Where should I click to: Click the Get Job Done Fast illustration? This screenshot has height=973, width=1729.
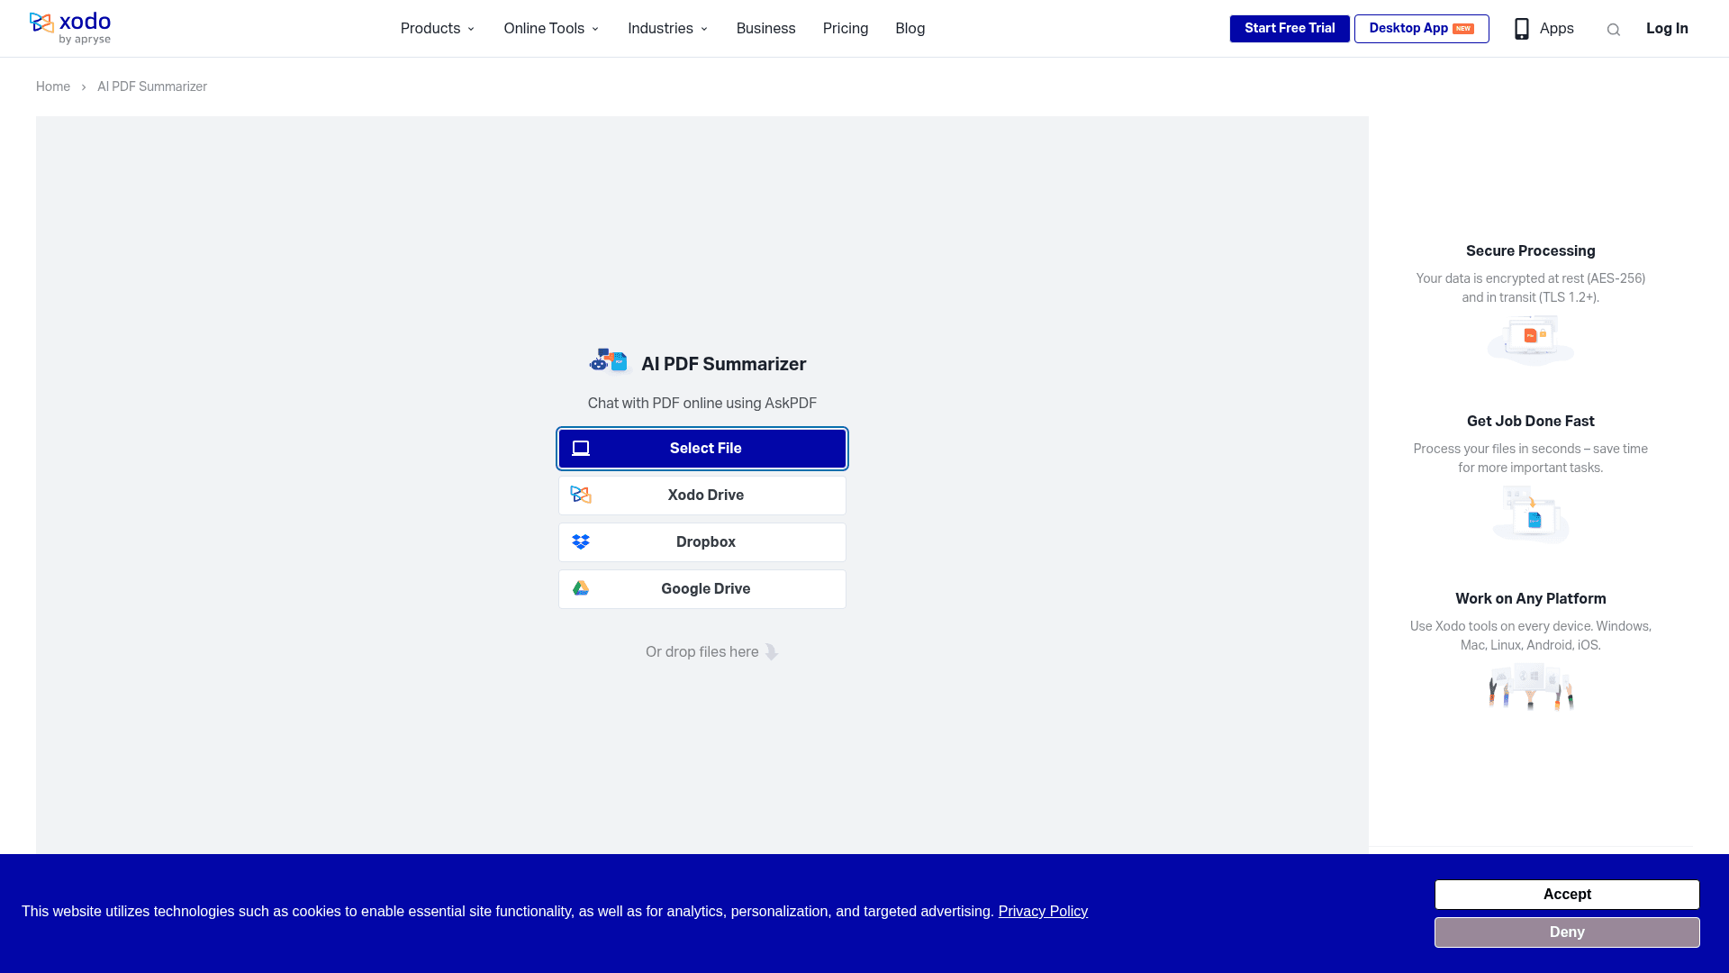pos(1531,514)
